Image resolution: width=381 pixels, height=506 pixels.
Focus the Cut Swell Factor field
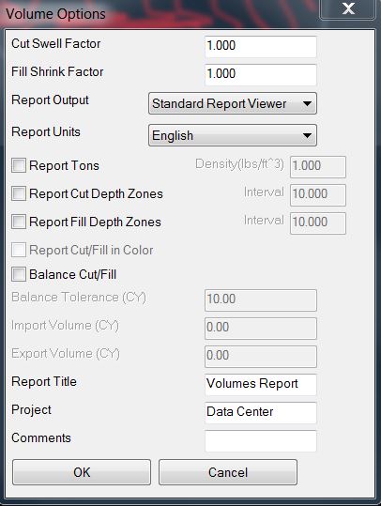tap(261, 47)
